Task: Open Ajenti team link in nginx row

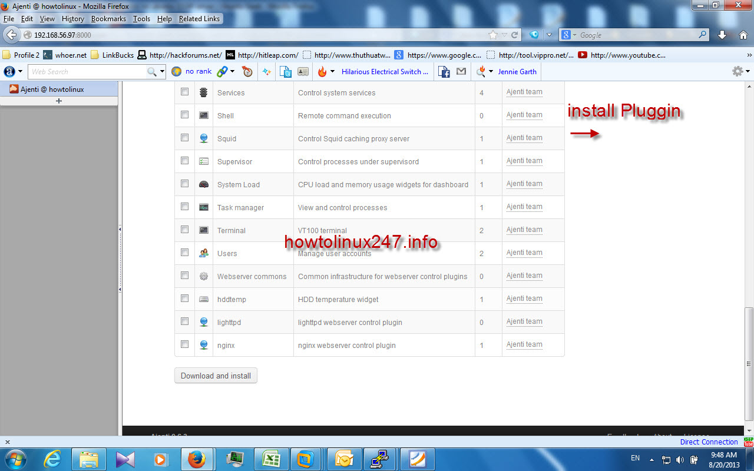Action: click(524, 344)
